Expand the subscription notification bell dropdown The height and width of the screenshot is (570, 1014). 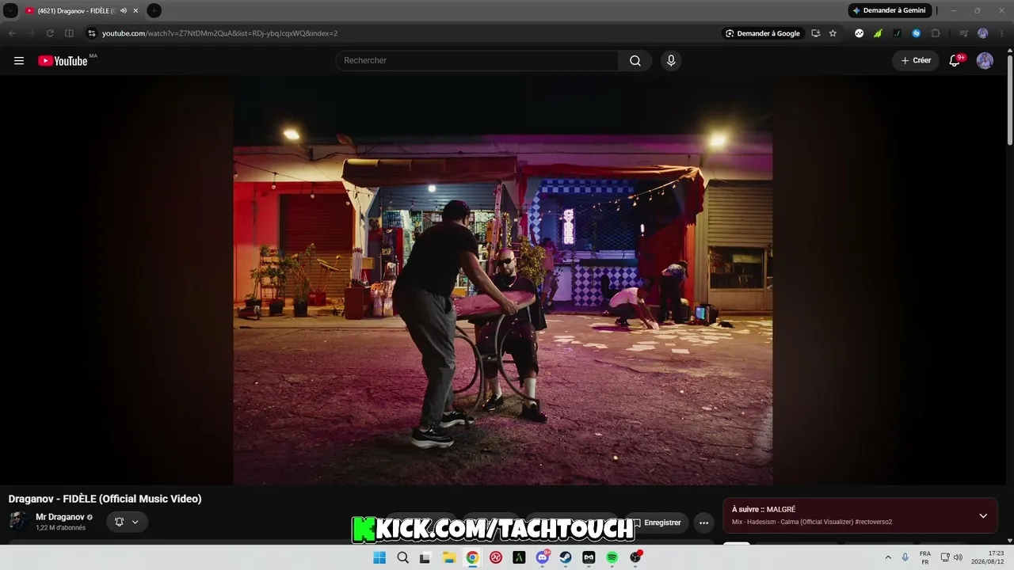(x=127, y=522)
